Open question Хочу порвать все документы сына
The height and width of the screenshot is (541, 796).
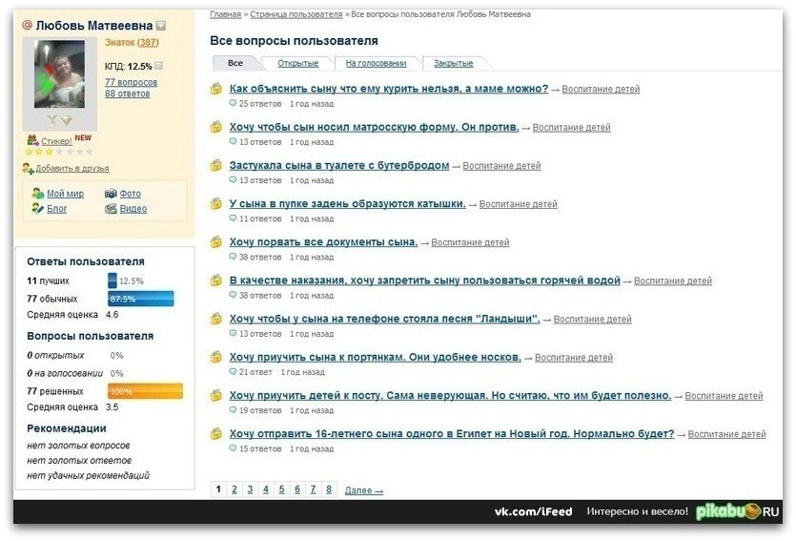[x=323, y=241]
